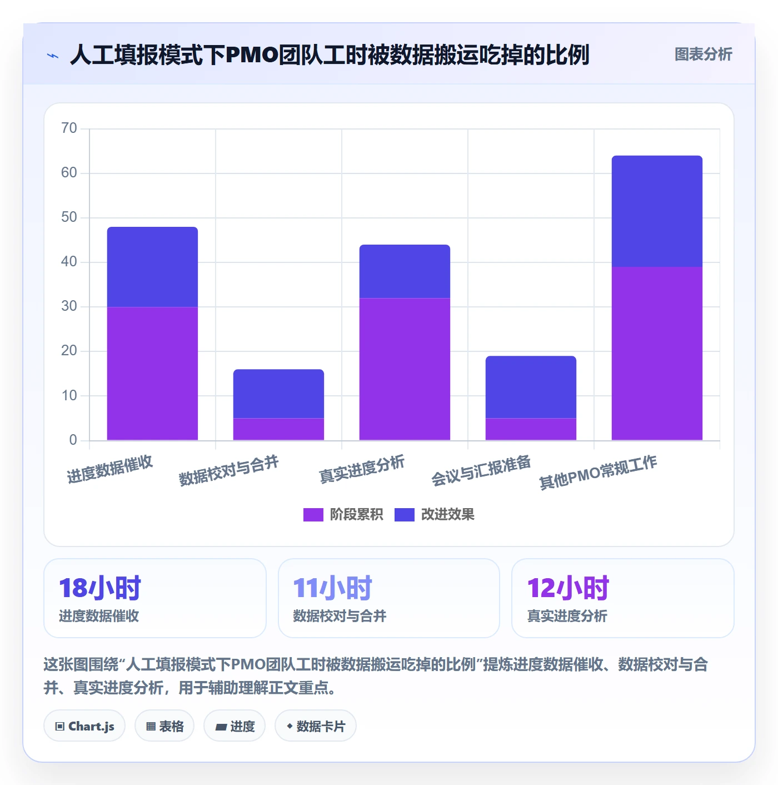Click the grid icon in the 表格 chip

pyautogui.click(x=151, y=727)
